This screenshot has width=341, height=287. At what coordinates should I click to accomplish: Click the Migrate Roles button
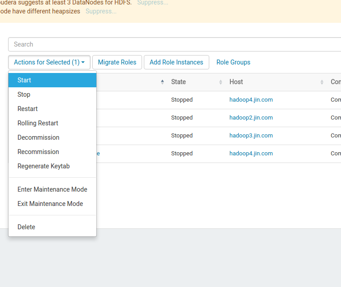[117, 62]
